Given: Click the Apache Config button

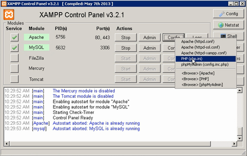Looking at the screenshot, I should (173, 38).
